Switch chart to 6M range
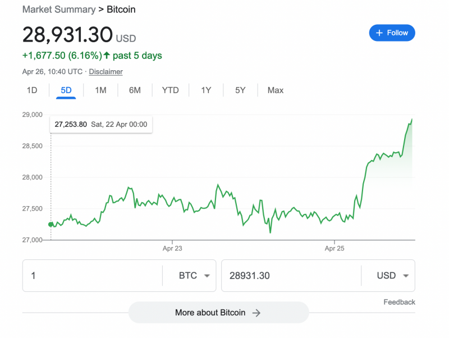The width and height of the screenshot is (449, 338). pyautogui.click(x=135, y=90)
